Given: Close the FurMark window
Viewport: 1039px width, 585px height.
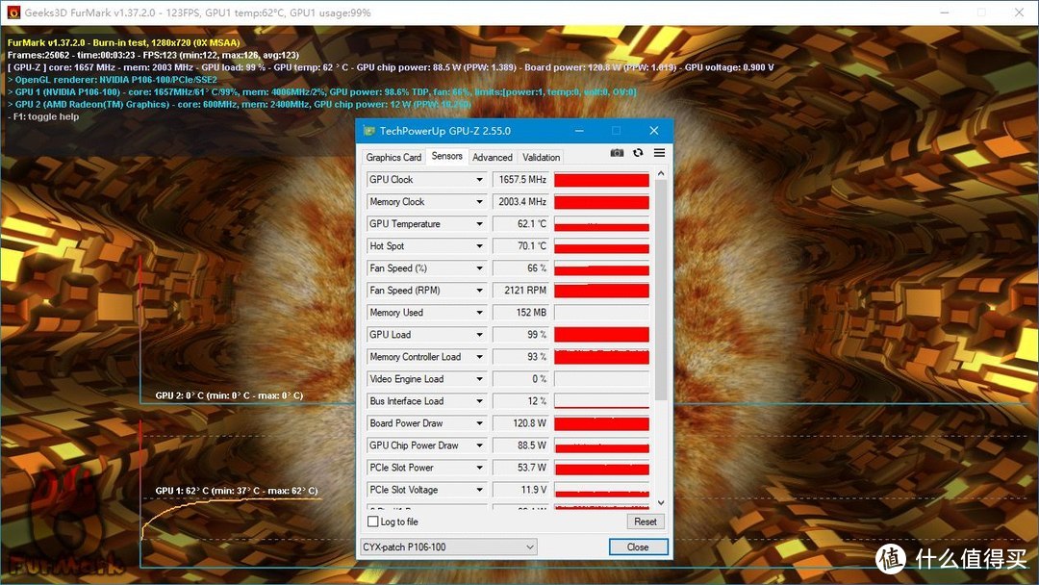Looking at the screenshot, I should click(x=1020, y=13).
